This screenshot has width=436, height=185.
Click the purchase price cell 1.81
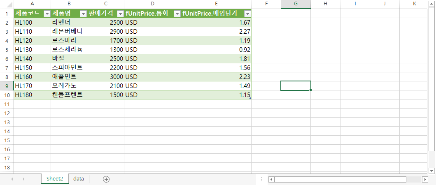click(x=216, y=59)
